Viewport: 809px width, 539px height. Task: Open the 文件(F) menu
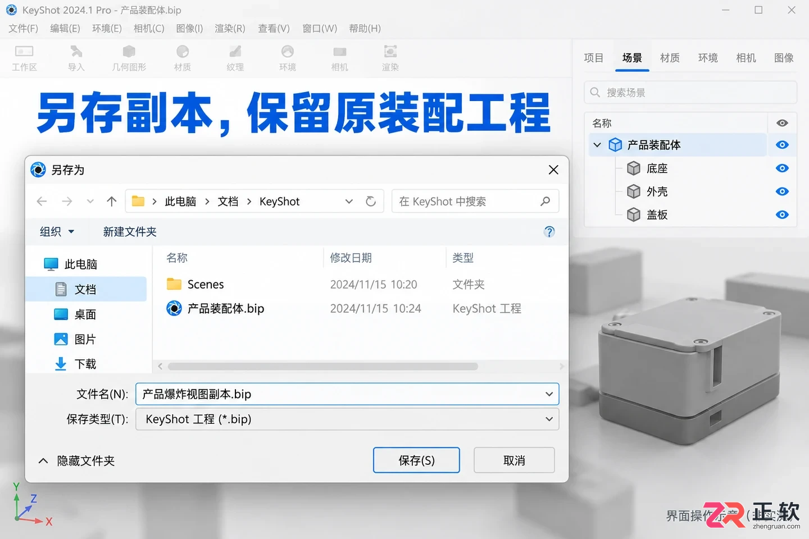23,28
